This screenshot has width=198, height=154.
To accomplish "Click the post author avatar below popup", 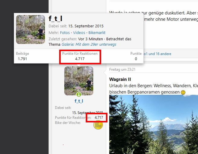I will 79,81.
